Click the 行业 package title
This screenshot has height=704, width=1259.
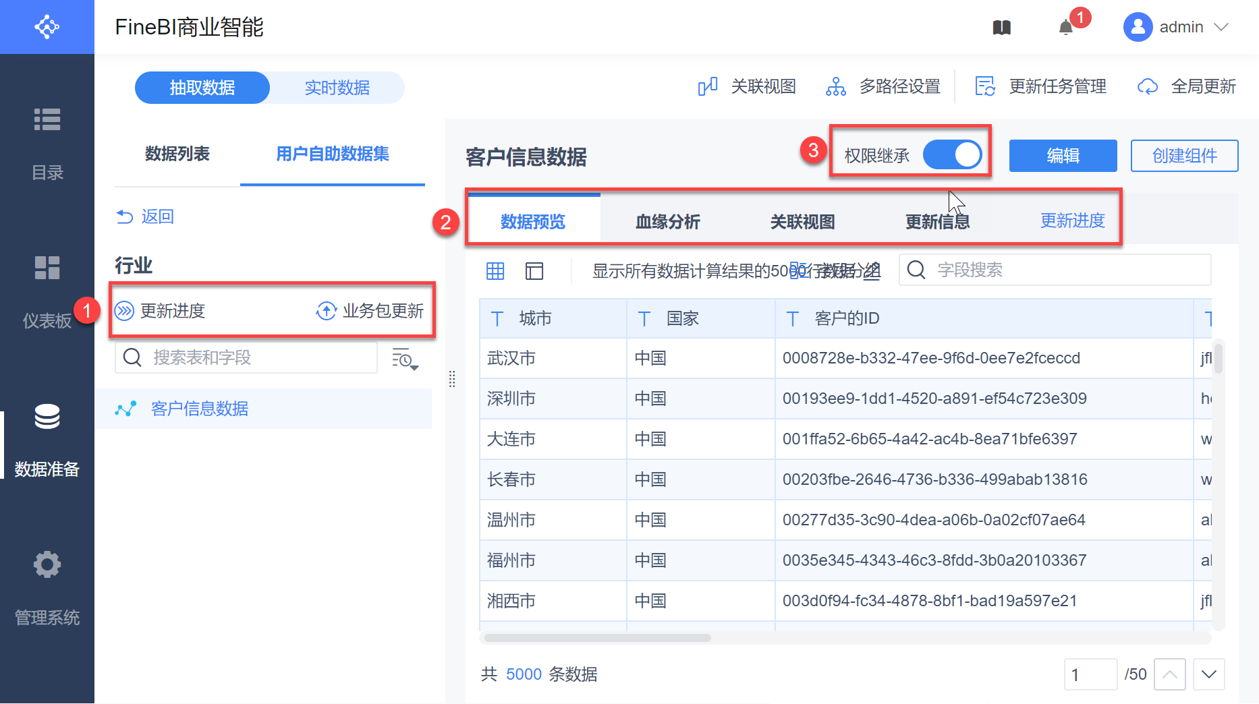134,265
